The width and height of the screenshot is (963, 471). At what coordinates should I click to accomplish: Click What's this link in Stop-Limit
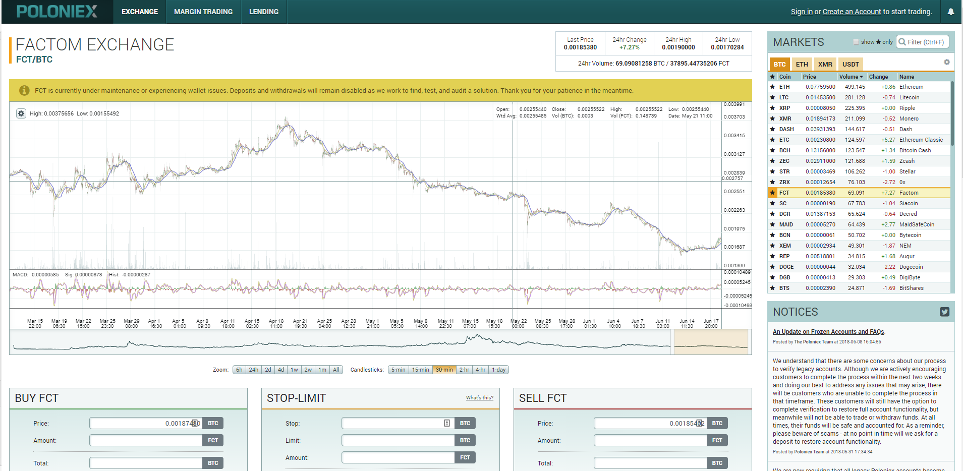point(480,398)
